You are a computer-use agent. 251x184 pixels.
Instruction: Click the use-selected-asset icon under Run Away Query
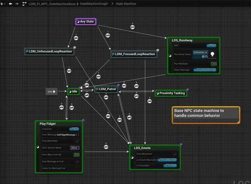pyautogui.click(x=203, y=57)
